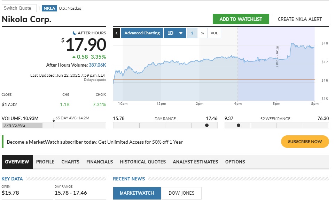This screenshot has height=203, width=335.
Task: Switch chart to dollar price view
Action: pos(192,33)
